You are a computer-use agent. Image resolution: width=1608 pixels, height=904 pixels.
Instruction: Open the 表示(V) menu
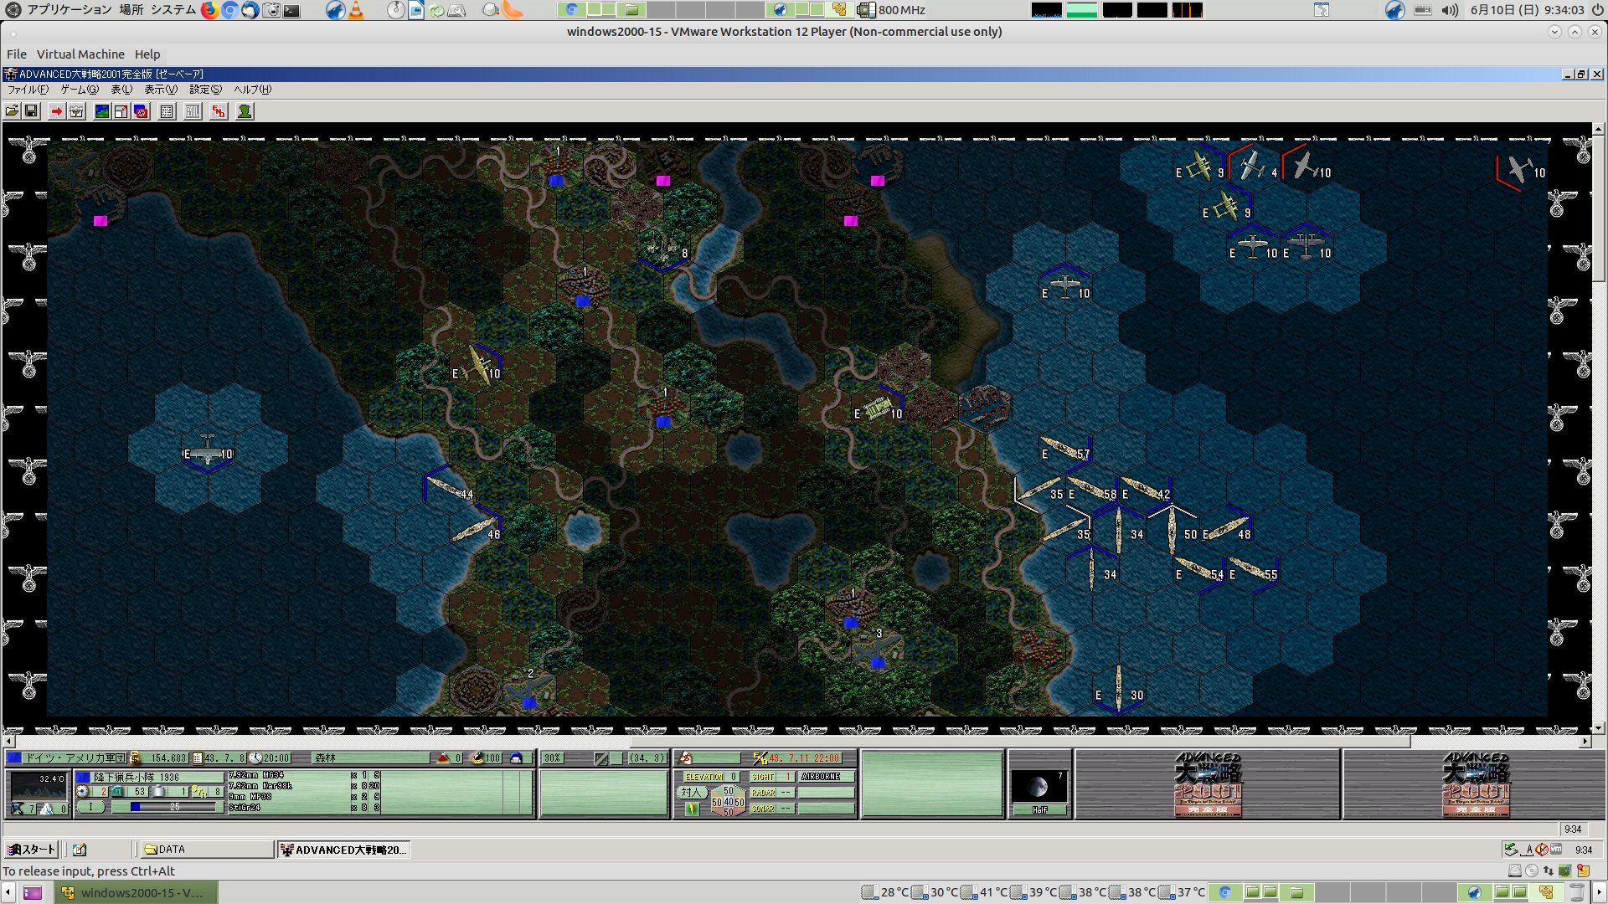pyautogui.click(x=160, y=90)
